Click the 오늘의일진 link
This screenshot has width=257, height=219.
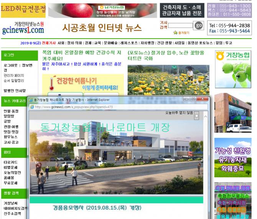click(x=12, y=173)
